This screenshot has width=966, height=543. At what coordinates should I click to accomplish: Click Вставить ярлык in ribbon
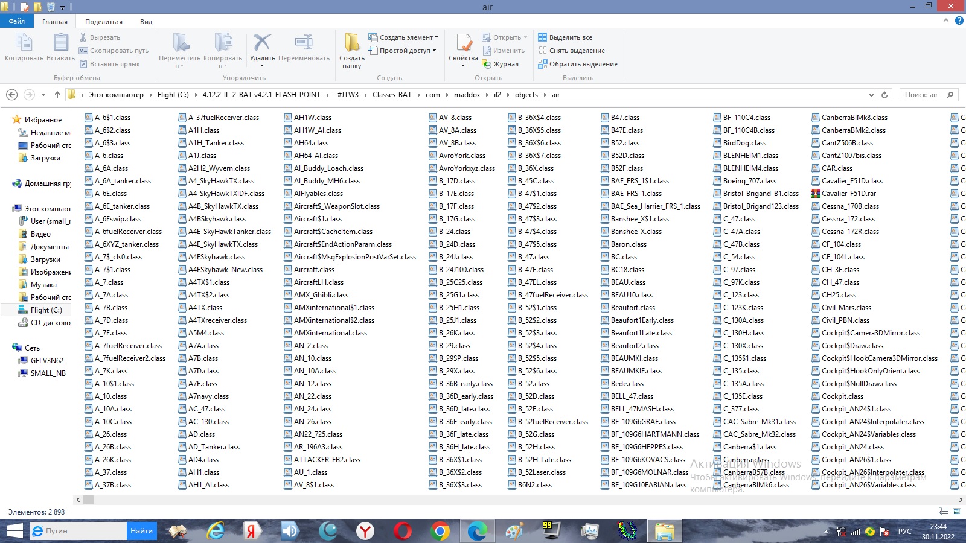click(109, 64)
